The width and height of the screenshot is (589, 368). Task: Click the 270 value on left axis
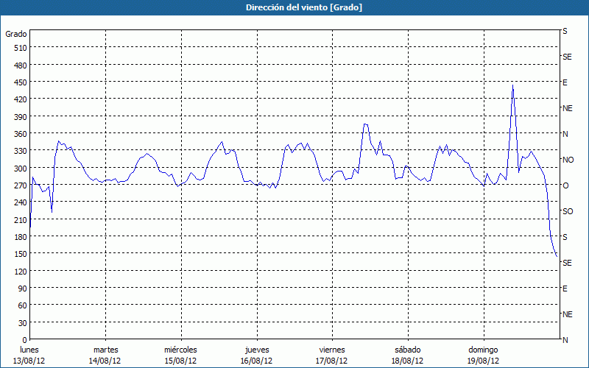pos(20,185)
